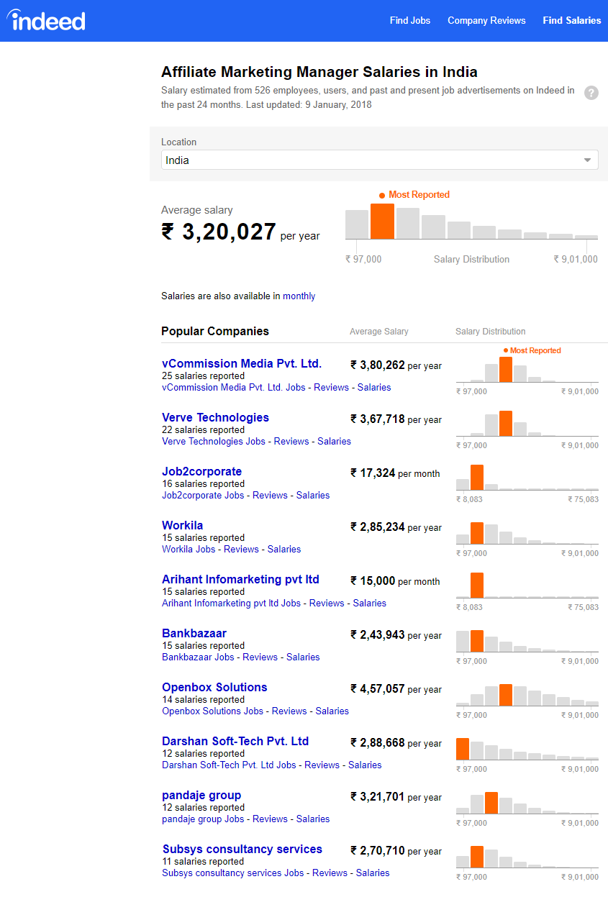Click average salary ₹ 3,20,027 figure
The width and height of the screenshot is (608, 897).
(219, 232)
